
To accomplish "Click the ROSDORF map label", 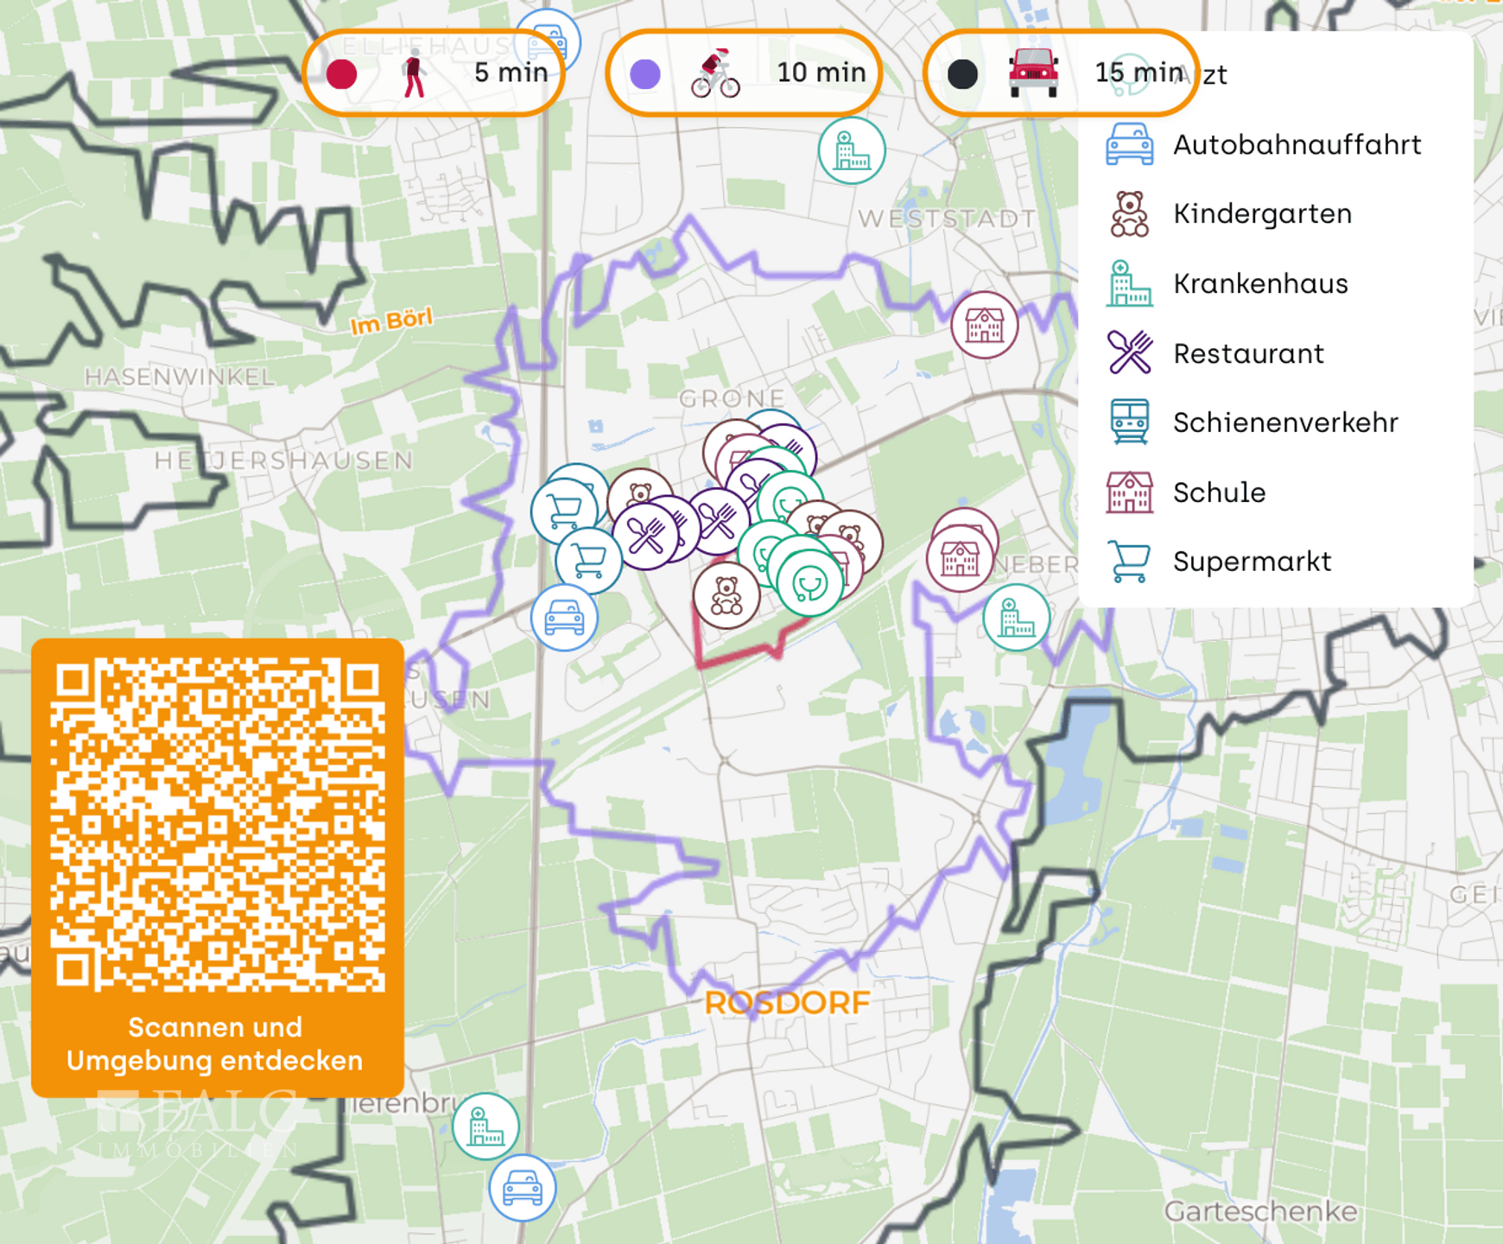I will 787,1003.
